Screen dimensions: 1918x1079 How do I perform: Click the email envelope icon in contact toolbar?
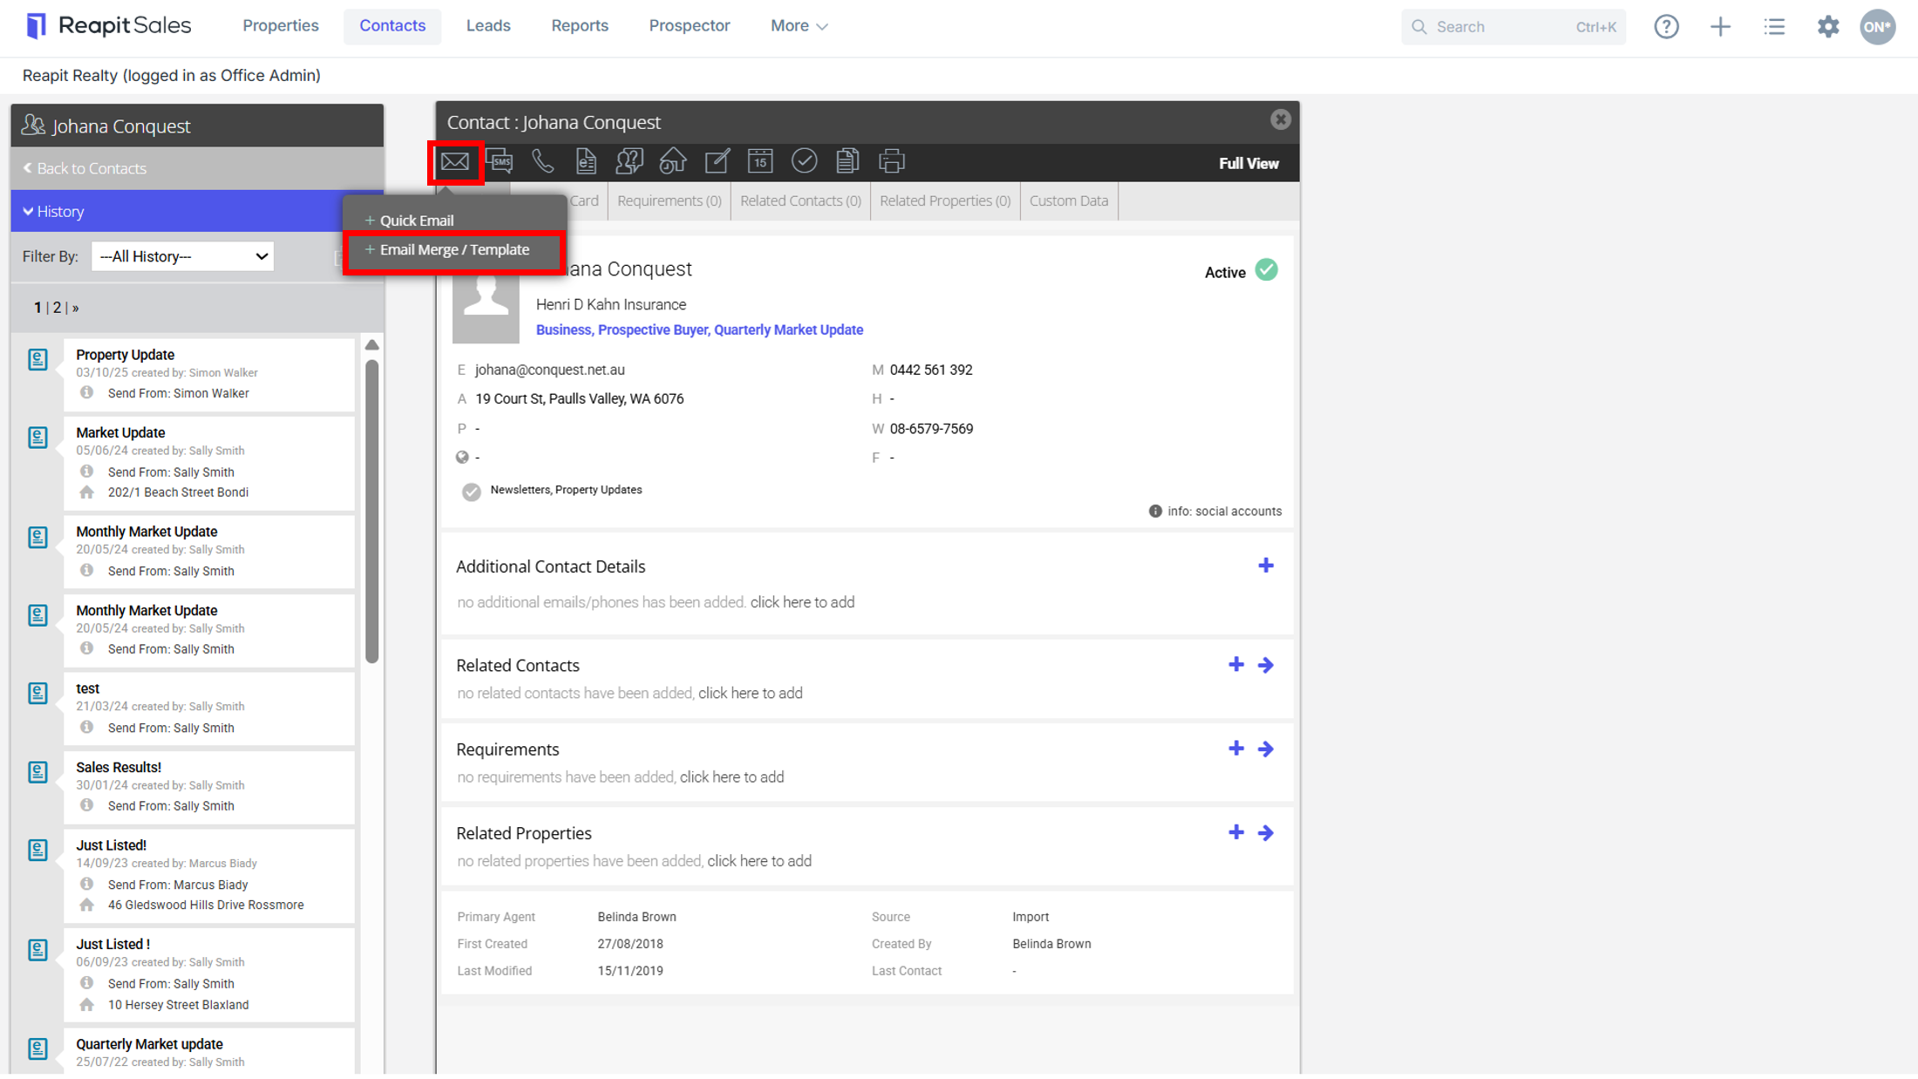coord(455,162)
